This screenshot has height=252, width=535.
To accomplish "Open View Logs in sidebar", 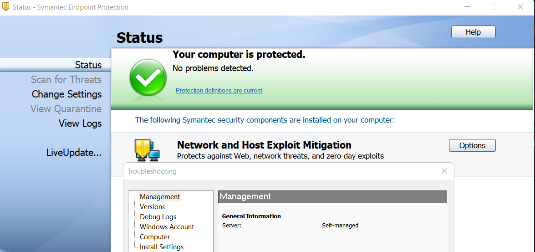I will [80, 123].
